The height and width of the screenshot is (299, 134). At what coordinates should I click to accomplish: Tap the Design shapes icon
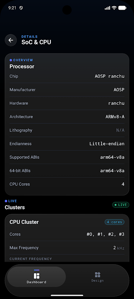[98, 275]
